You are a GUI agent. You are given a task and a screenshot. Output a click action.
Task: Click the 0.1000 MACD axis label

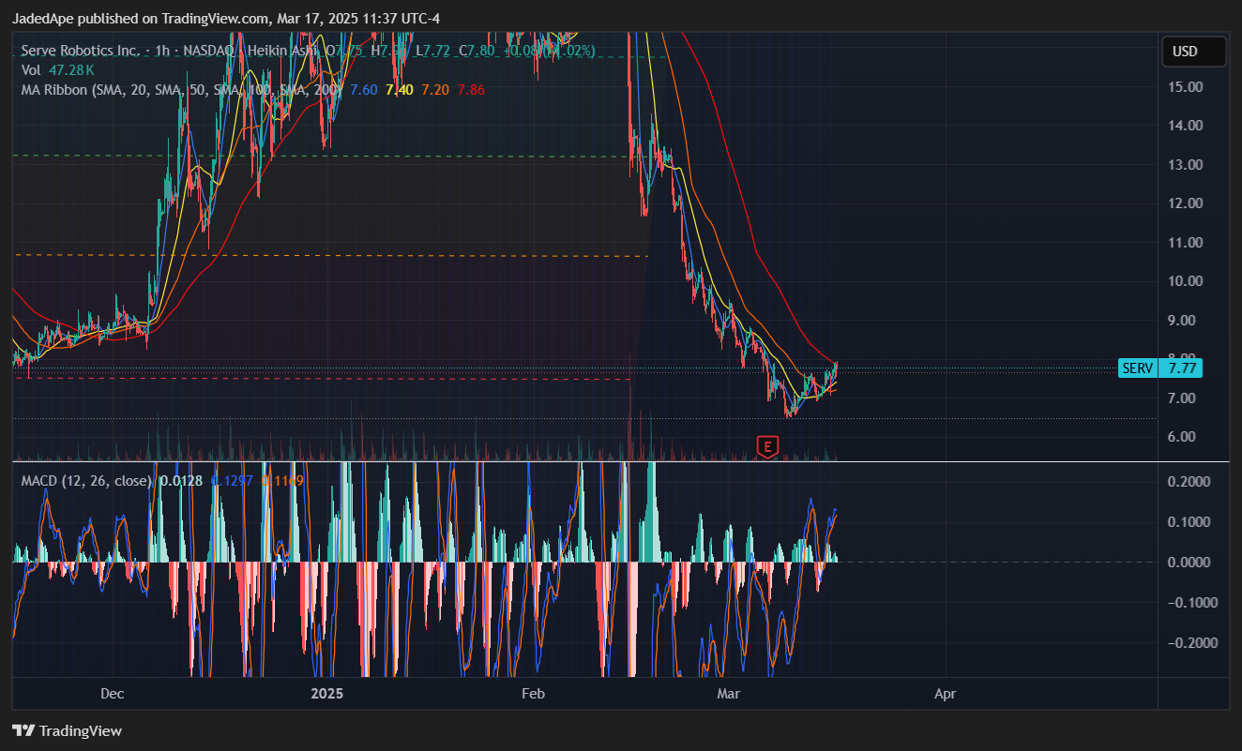(x=1189, y=522)
